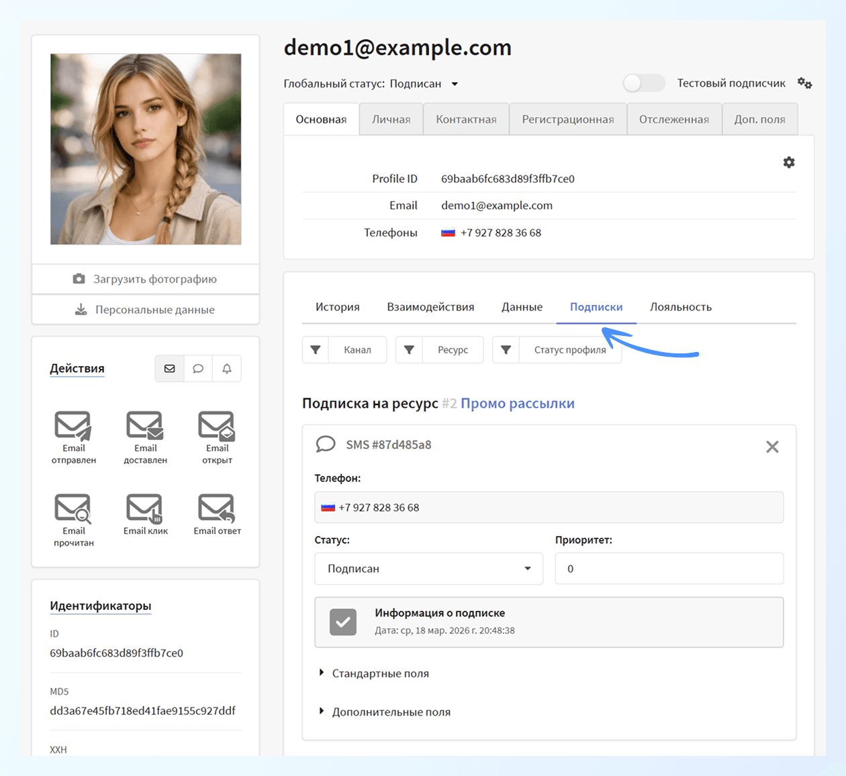Click the Email ответ action icon

(x=216, y=509)
